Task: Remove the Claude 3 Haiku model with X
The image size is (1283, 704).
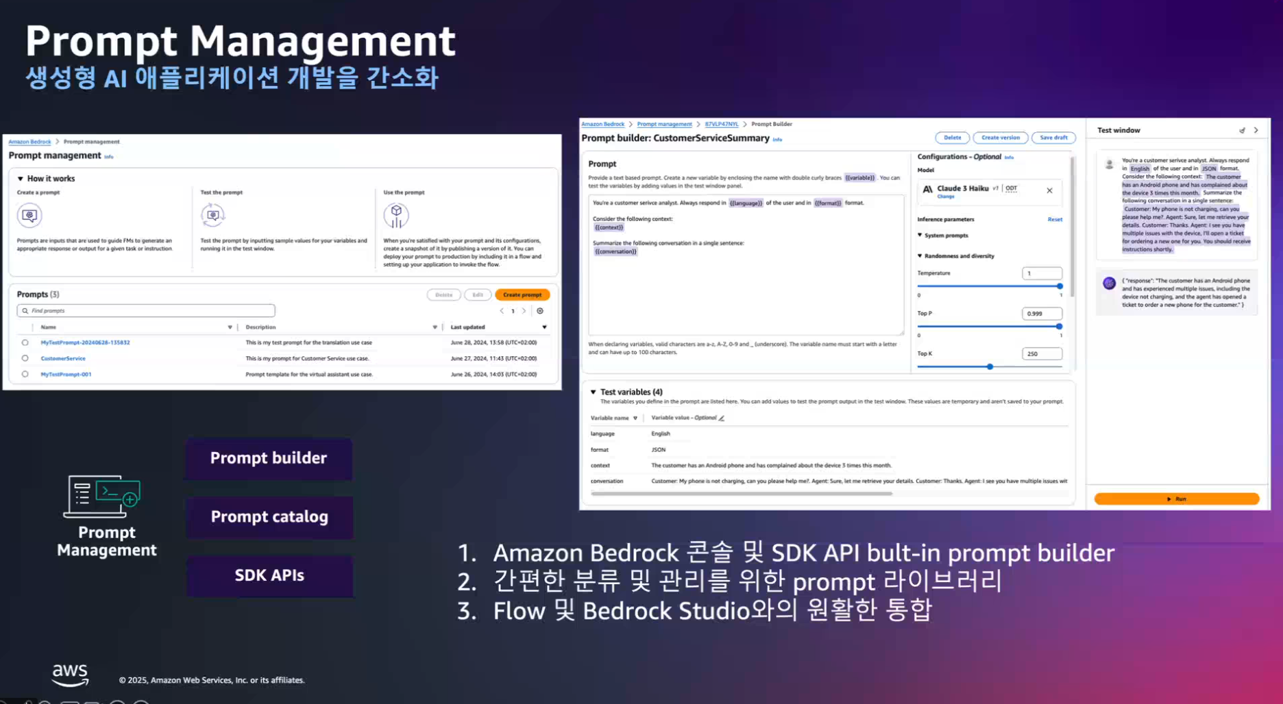Action: click(1049, 190)
